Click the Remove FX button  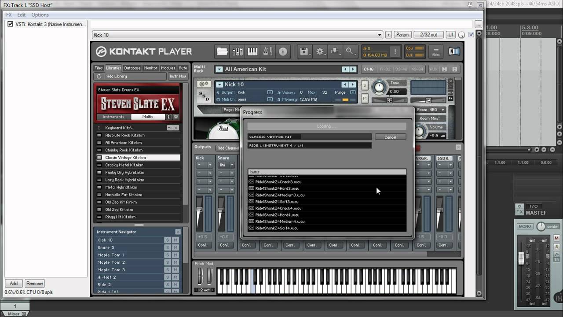point(34,284)
